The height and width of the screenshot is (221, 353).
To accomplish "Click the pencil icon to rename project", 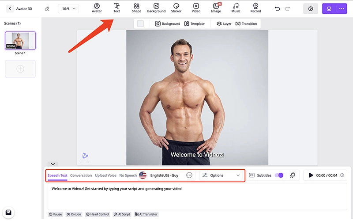I will click(47, 8).
